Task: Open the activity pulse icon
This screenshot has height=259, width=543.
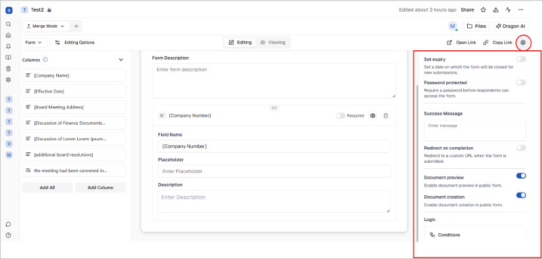Action: pyautogui.click(x=508, y=9)
